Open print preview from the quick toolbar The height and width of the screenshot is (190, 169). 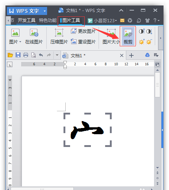click(34, 55)
